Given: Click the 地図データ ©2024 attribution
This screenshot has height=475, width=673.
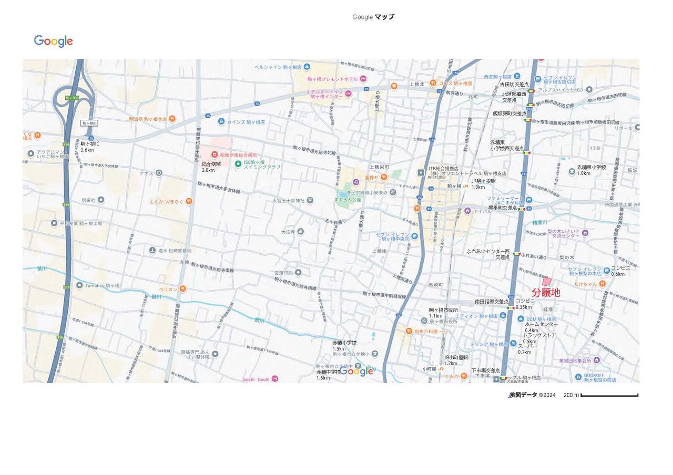Looking at the screenshot, I should (x=532, y=395).
